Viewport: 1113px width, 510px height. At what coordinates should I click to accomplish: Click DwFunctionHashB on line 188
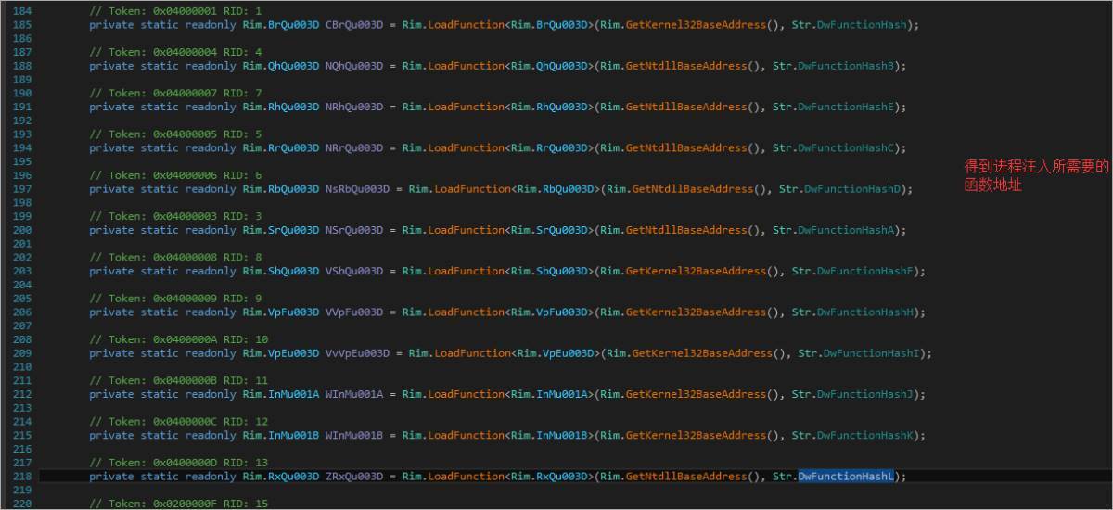click(x=846, y=66)
